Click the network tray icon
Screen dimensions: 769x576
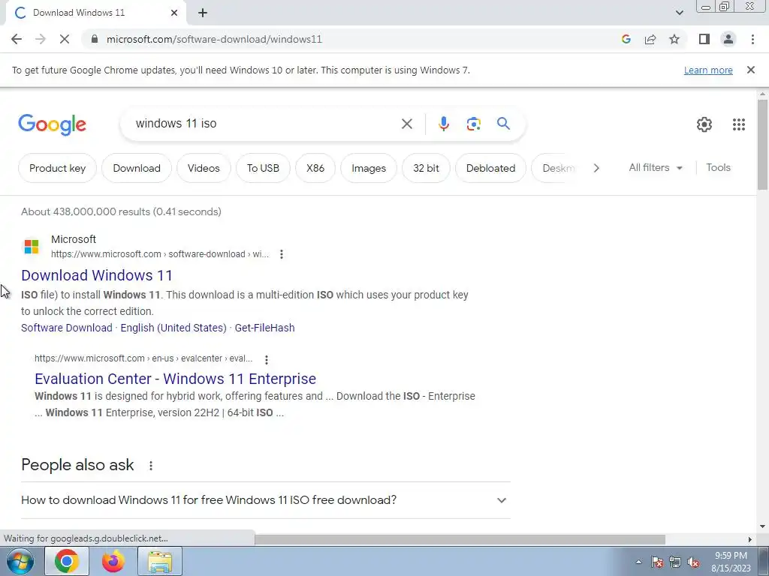tap(675, 562)
